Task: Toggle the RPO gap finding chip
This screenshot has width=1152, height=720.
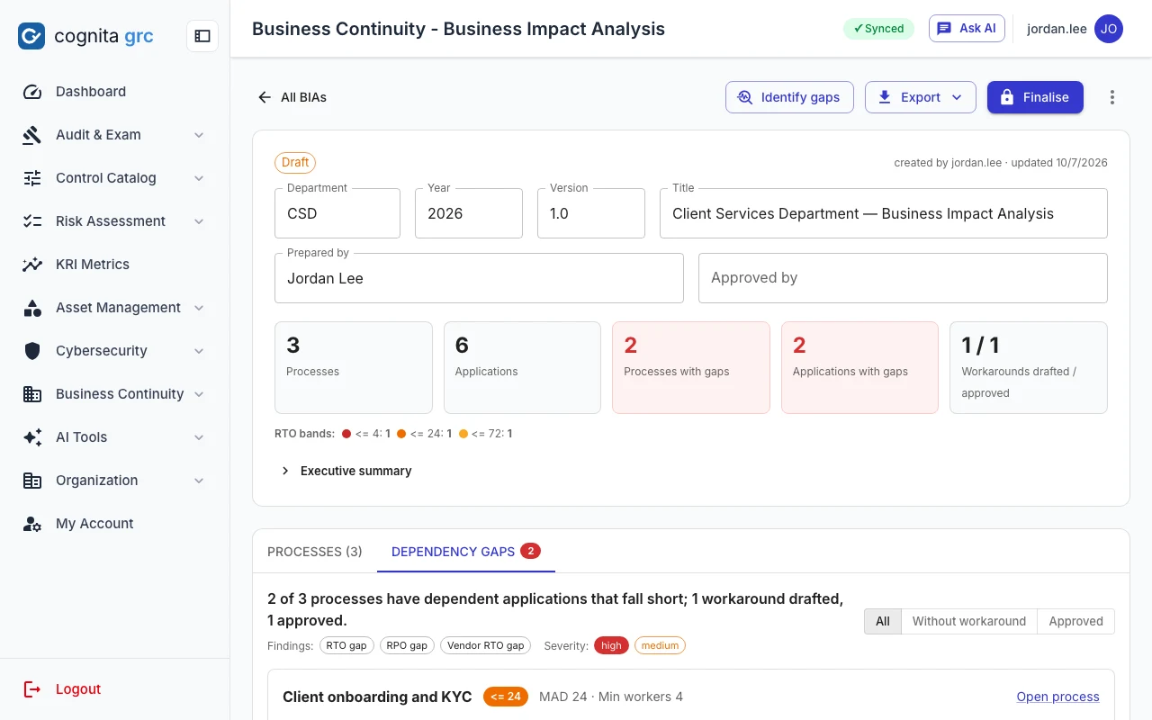Action: coord(407,645)
